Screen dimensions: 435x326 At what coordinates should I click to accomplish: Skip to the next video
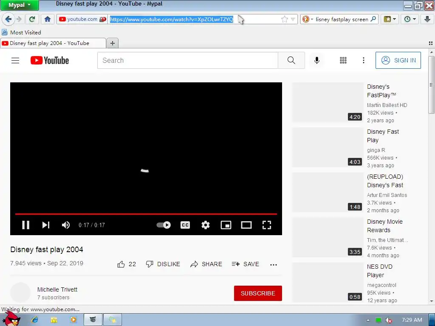pos(46,225)
